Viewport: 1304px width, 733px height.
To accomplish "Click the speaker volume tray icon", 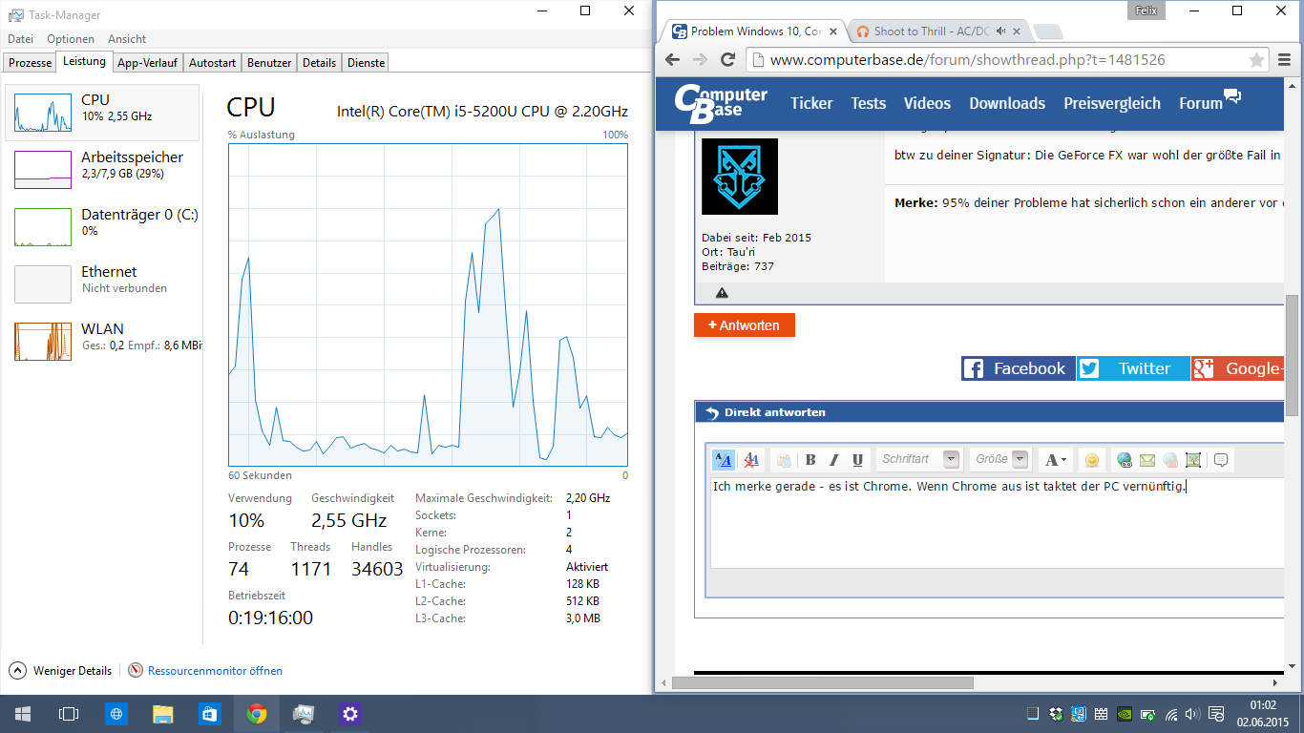I will [x=1193, y=714].
